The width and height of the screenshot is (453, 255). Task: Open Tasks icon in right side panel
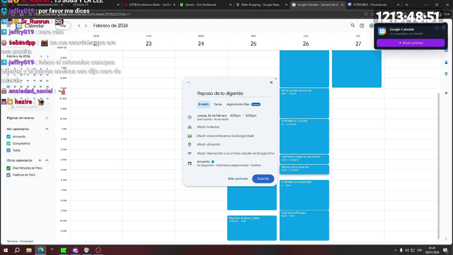point(446,50)
